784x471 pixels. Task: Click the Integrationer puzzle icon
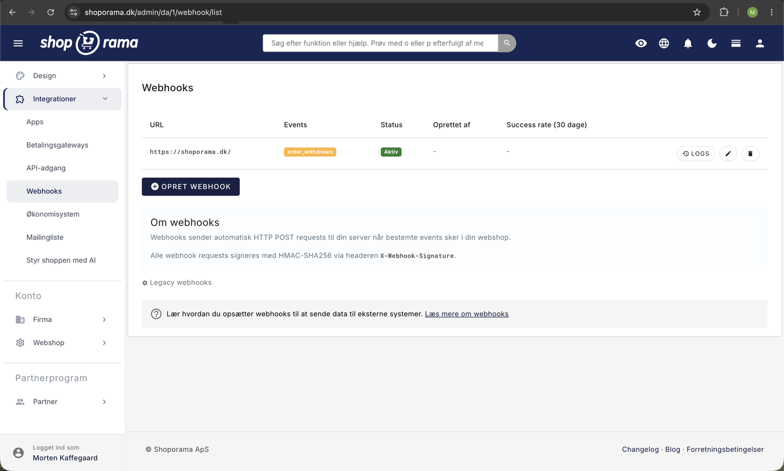[20, 99]
